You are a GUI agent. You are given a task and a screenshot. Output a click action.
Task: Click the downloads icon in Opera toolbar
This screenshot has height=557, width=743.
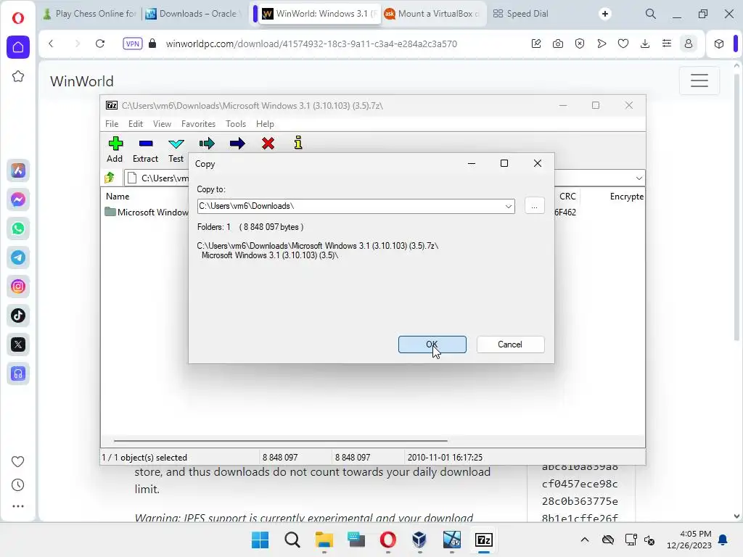point(645,44)
